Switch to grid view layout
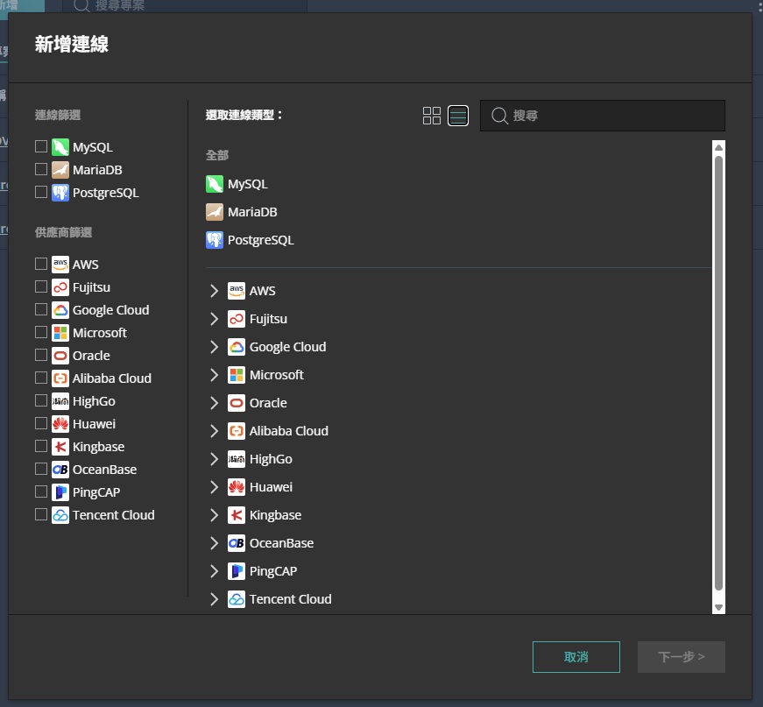Screen dimensions: 763x707 coord(431,115)
